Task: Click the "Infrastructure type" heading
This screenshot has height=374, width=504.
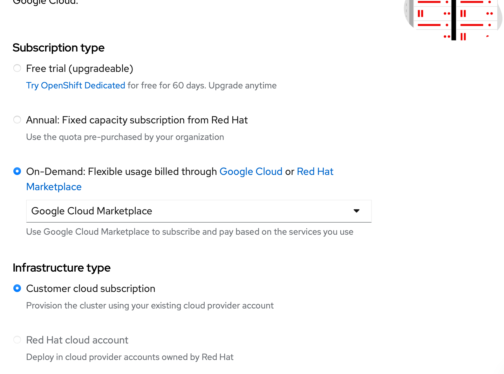Action: tap(62, 268)
